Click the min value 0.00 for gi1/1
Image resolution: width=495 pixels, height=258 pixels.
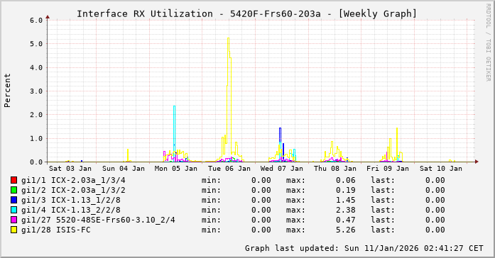coord(261,180)
